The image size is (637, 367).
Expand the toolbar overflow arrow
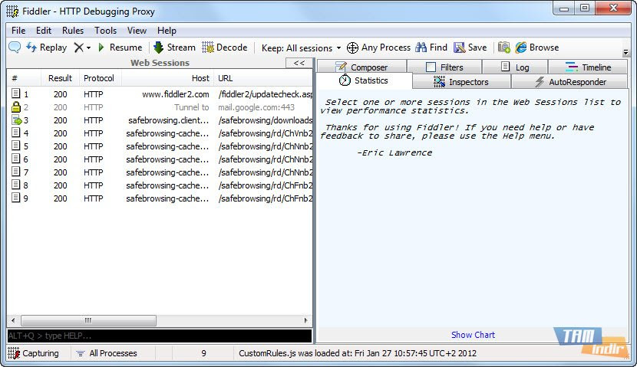(x=625, y=52)
